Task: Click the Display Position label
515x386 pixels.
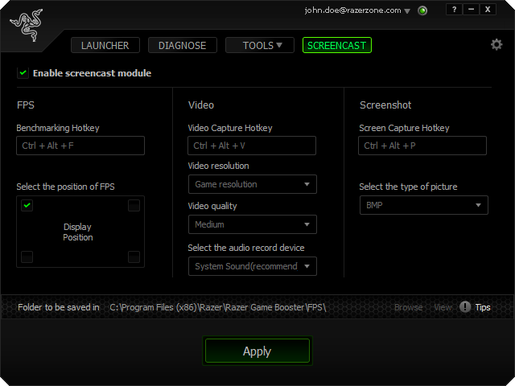Action: tap(78, 232)
